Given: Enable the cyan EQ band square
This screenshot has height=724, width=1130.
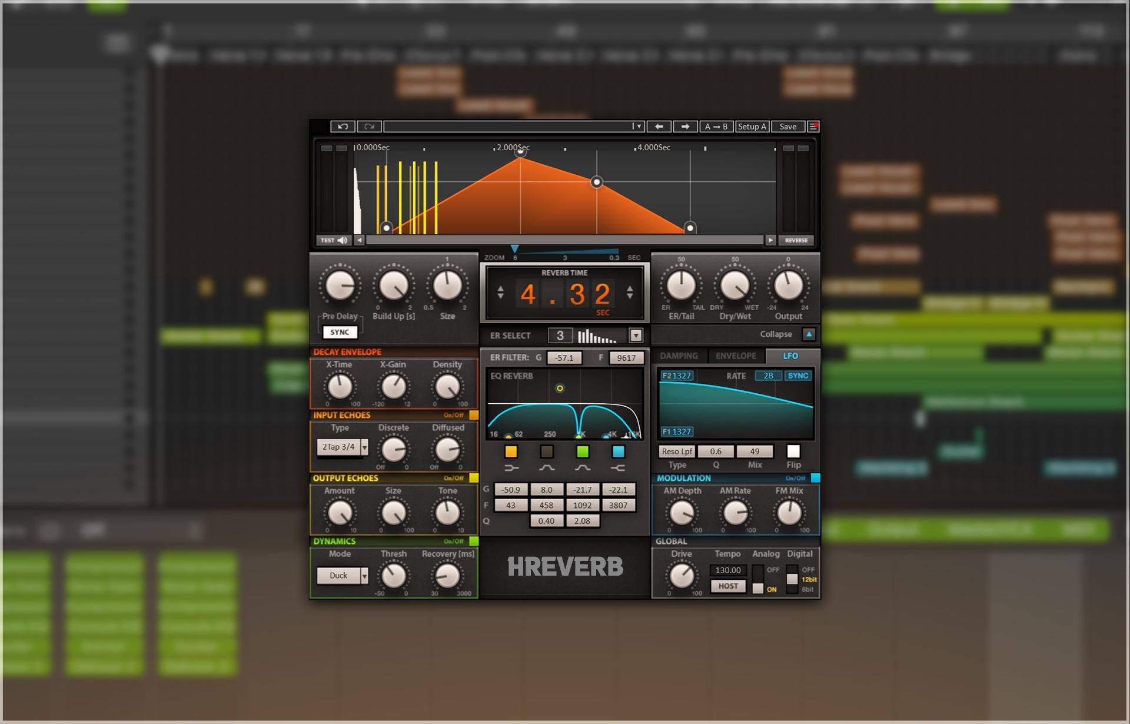Looking at the screenshot, I should pyautogui.click(x=618, y=451).
